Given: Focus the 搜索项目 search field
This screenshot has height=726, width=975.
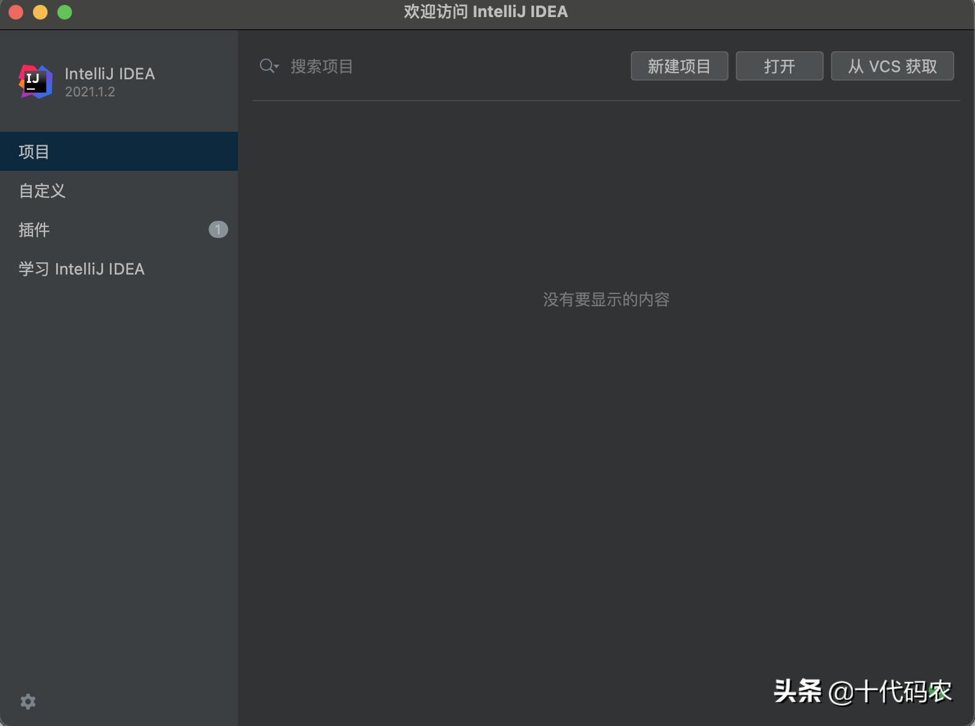Looking at the screenshot, I should point(439,66).
